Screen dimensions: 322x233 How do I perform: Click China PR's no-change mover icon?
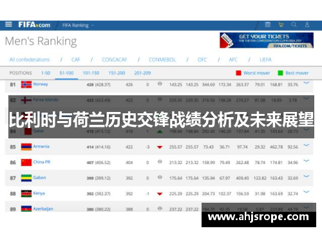coord(160,162)
